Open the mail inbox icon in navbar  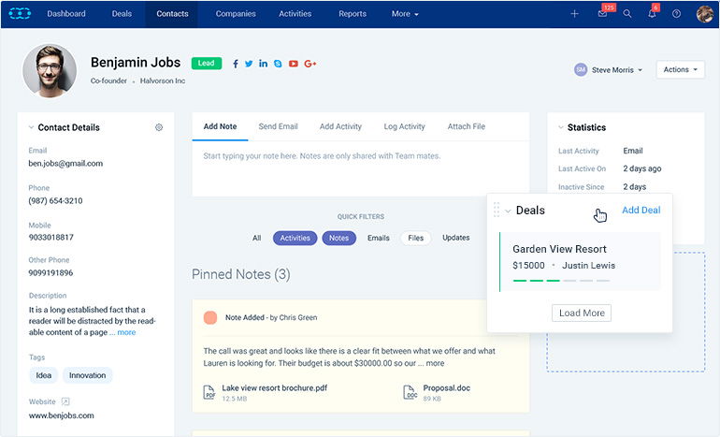point(602,14)
